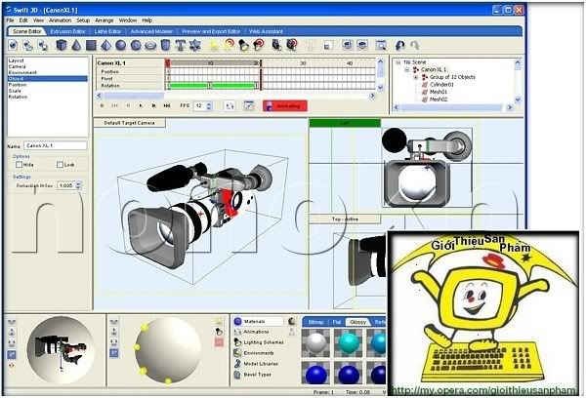Open Lighting Schemes gallery
Image resolution: width=586 pixels, height=398 pixels.
tap(264, 342)
